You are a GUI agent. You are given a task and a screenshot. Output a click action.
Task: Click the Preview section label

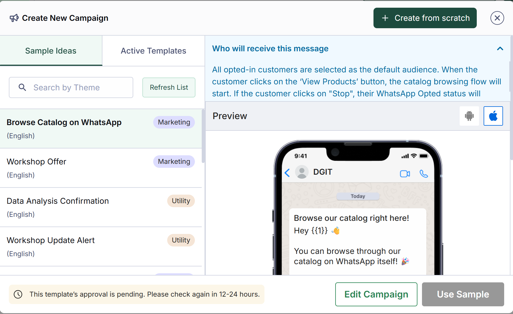click(x=230, y=116)
